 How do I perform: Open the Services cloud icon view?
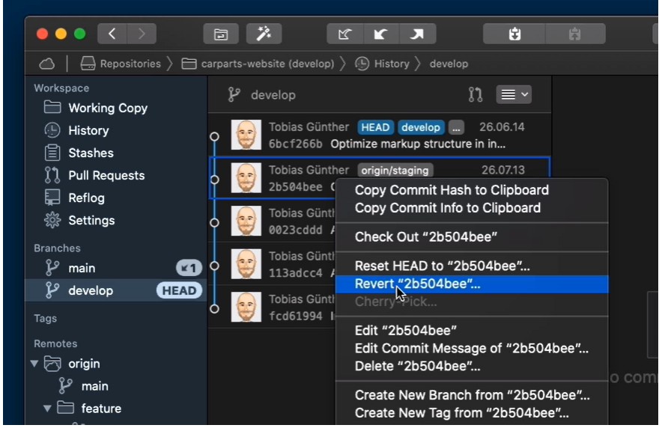point(46,64)
